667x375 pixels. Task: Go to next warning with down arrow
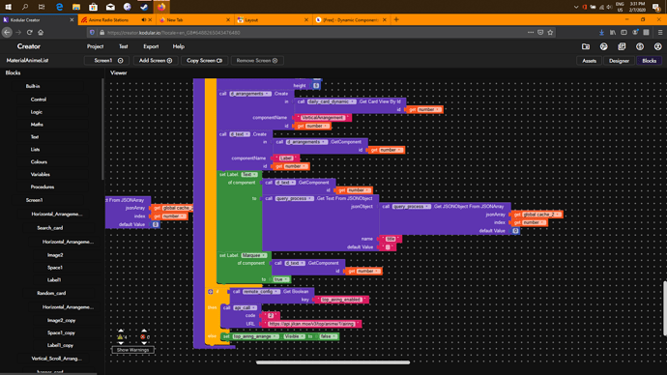pos(121,343)
